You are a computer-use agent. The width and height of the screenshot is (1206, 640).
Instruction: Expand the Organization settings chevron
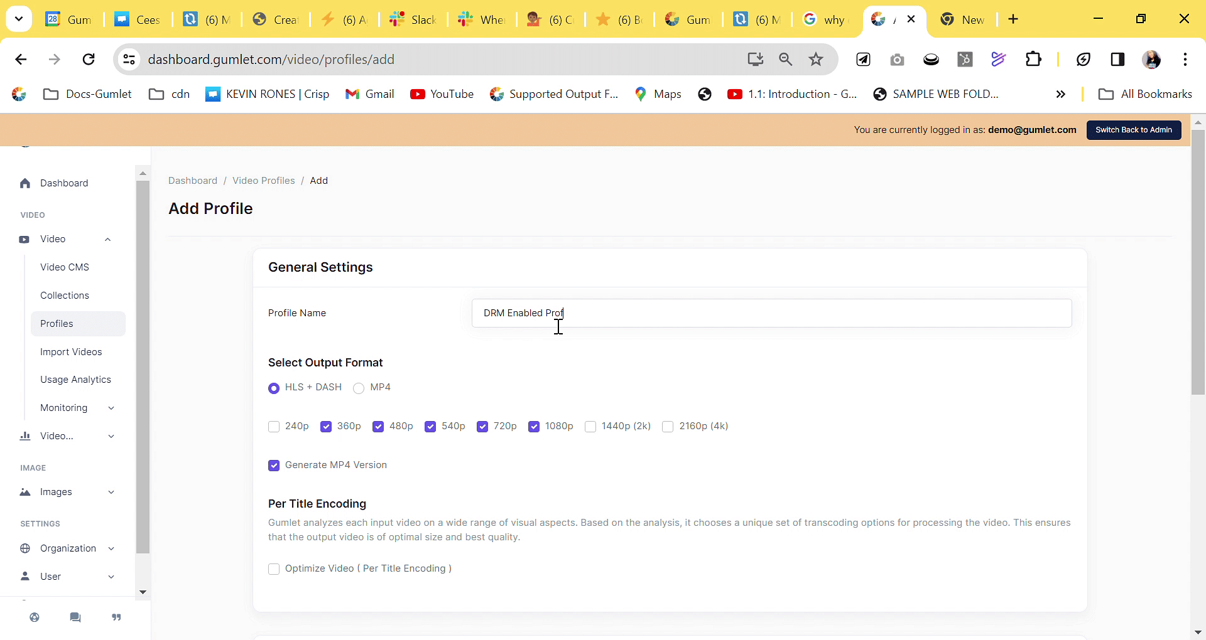tap(111, 548)
